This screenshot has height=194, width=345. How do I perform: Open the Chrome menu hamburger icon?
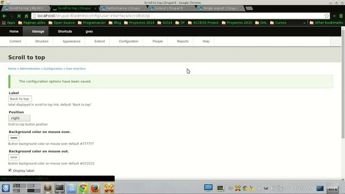(341, 16)
